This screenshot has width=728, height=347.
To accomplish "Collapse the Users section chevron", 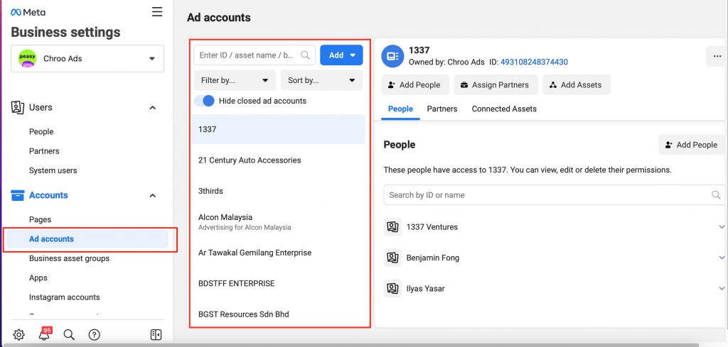I will [x=152, y=107].
